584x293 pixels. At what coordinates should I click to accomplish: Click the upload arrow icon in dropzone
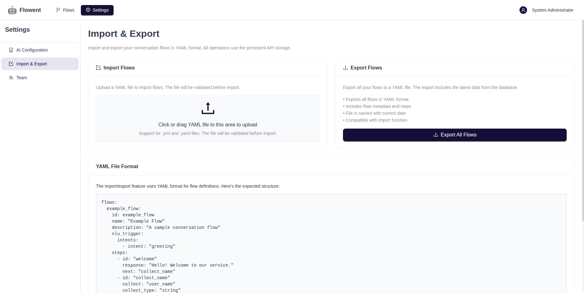tap(208, 108)
